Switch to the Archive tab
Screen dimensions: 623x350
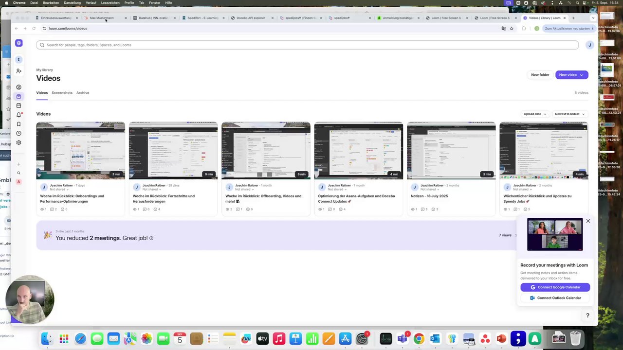tap(83, 93)
